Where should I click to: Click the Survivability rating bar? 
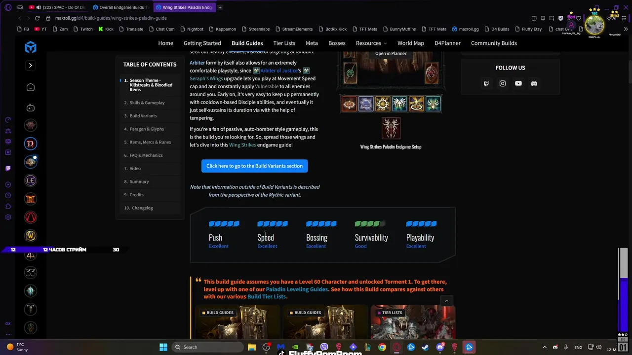coord(370,224)
